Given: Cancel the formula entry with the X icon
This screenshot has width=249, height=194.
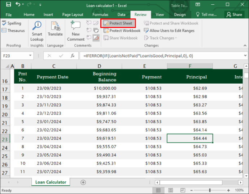Looking at the screenshot, I should click(49, 55).
